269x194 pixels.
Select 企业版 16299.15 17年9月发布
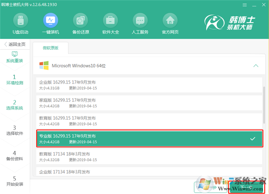149,85
